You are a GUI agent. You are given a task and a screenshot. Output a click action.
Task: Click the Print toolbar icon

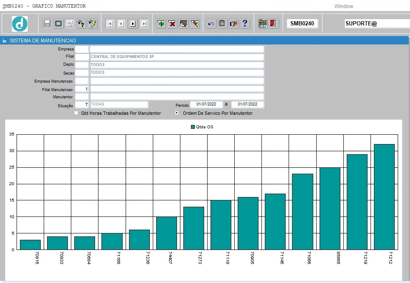point(70,23)
